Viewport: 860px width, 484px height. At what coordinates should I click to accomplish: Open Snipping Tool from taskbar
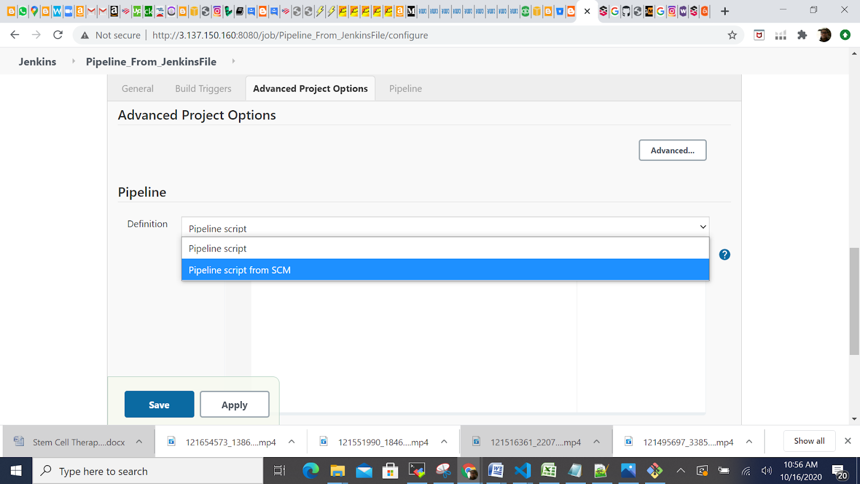tap(443, 471)
